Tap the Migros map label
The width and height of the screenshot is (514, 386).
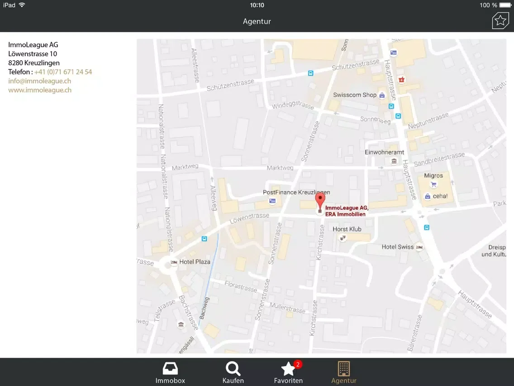click(433, 176)
